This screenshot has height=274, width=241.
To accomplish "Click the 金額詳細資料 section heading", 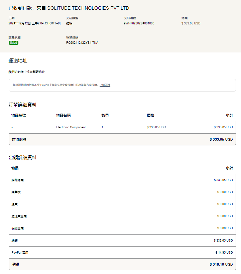I will click(x=22, y=157).
